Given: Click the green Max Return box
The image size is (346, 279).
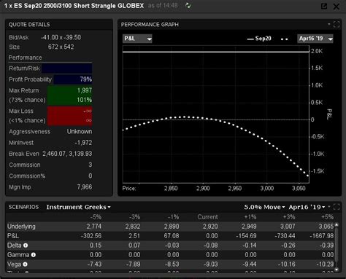Looking at the screenshot, I should [x=69, y=95].
